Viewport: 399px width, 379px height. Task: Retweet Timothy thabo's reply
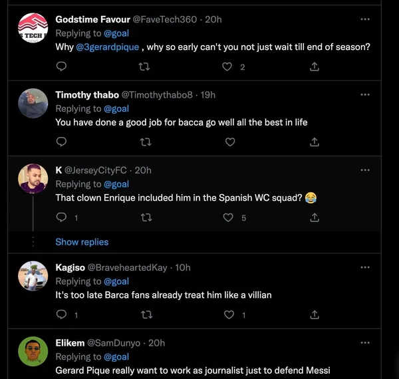[x=146, y=142]
